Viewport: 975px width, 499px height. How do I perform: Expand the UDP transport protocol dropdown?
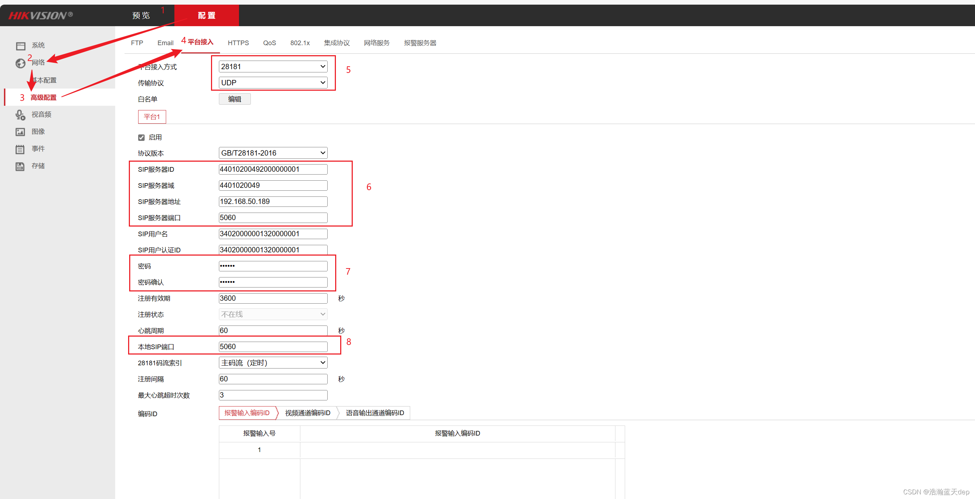273,83
